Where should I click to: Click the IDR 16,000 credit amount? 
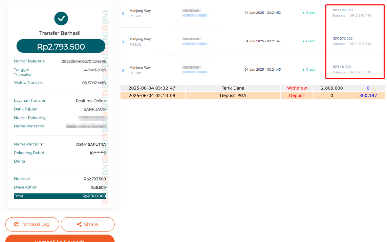[342, 67]
